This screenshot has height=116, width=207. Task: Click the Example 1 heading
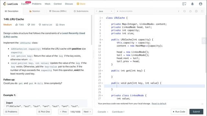coord(10,95)
